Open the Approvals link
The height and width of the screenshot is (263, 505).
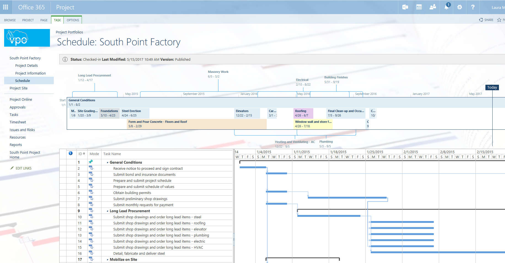[17, 107]
